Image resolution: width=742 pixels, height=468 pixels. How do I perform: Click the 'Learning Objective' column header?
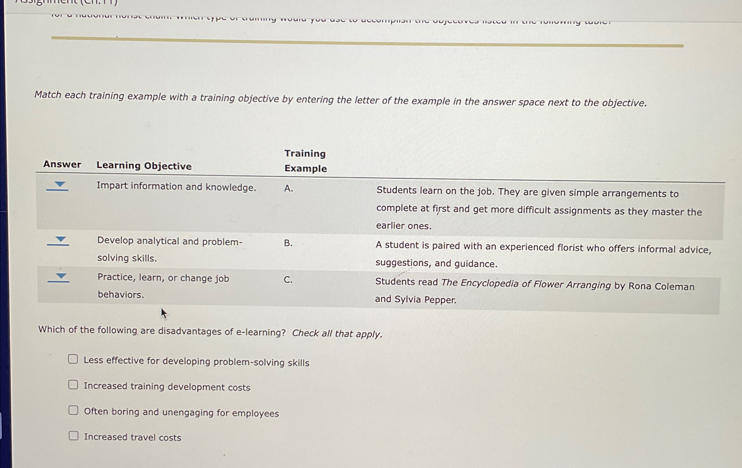tap(144, 166)
